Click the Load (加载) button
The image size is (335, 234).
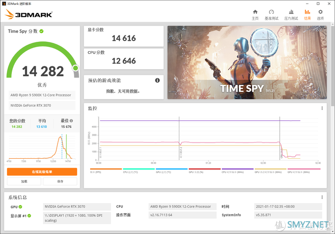click(24, 181)
